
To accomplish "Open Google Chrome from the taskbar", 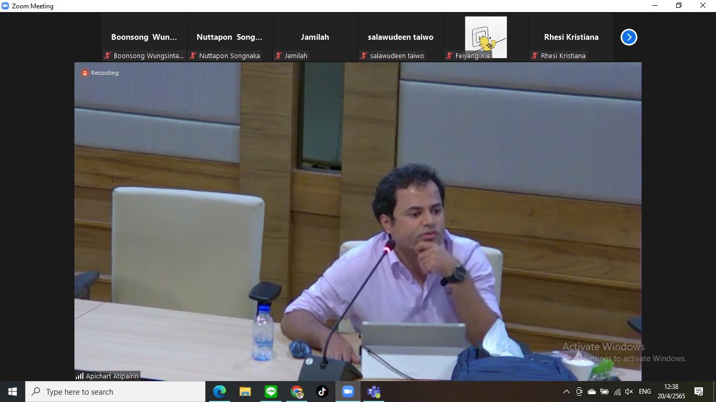I will [x=297, y=392].
